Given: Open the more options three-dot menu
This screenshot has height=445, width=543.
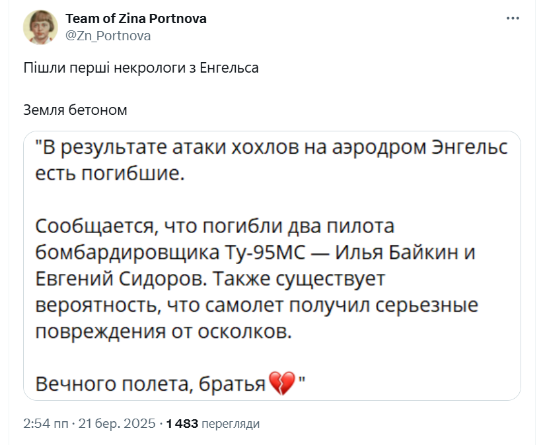Looking at the screenshot, I should pos(513,18).
